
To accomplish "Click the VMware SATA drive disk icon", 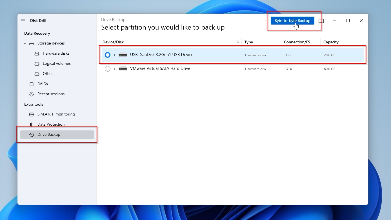I will [x=123, y=68].
